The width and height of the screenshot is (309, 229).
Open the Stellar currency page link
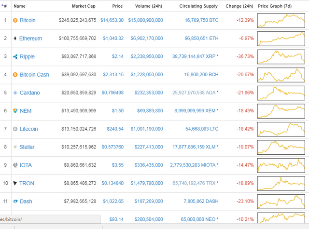(27, 147)
